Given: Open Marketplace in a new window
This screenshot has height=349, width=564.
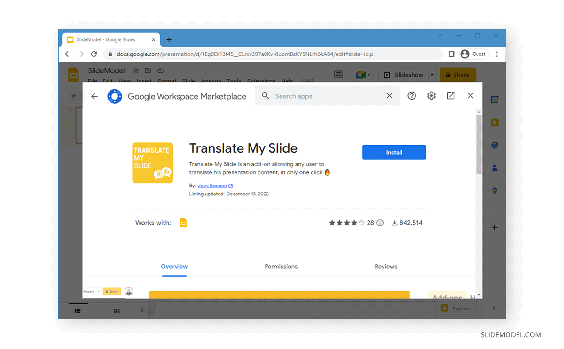Looking at the screenshot, I should (451, 96).
